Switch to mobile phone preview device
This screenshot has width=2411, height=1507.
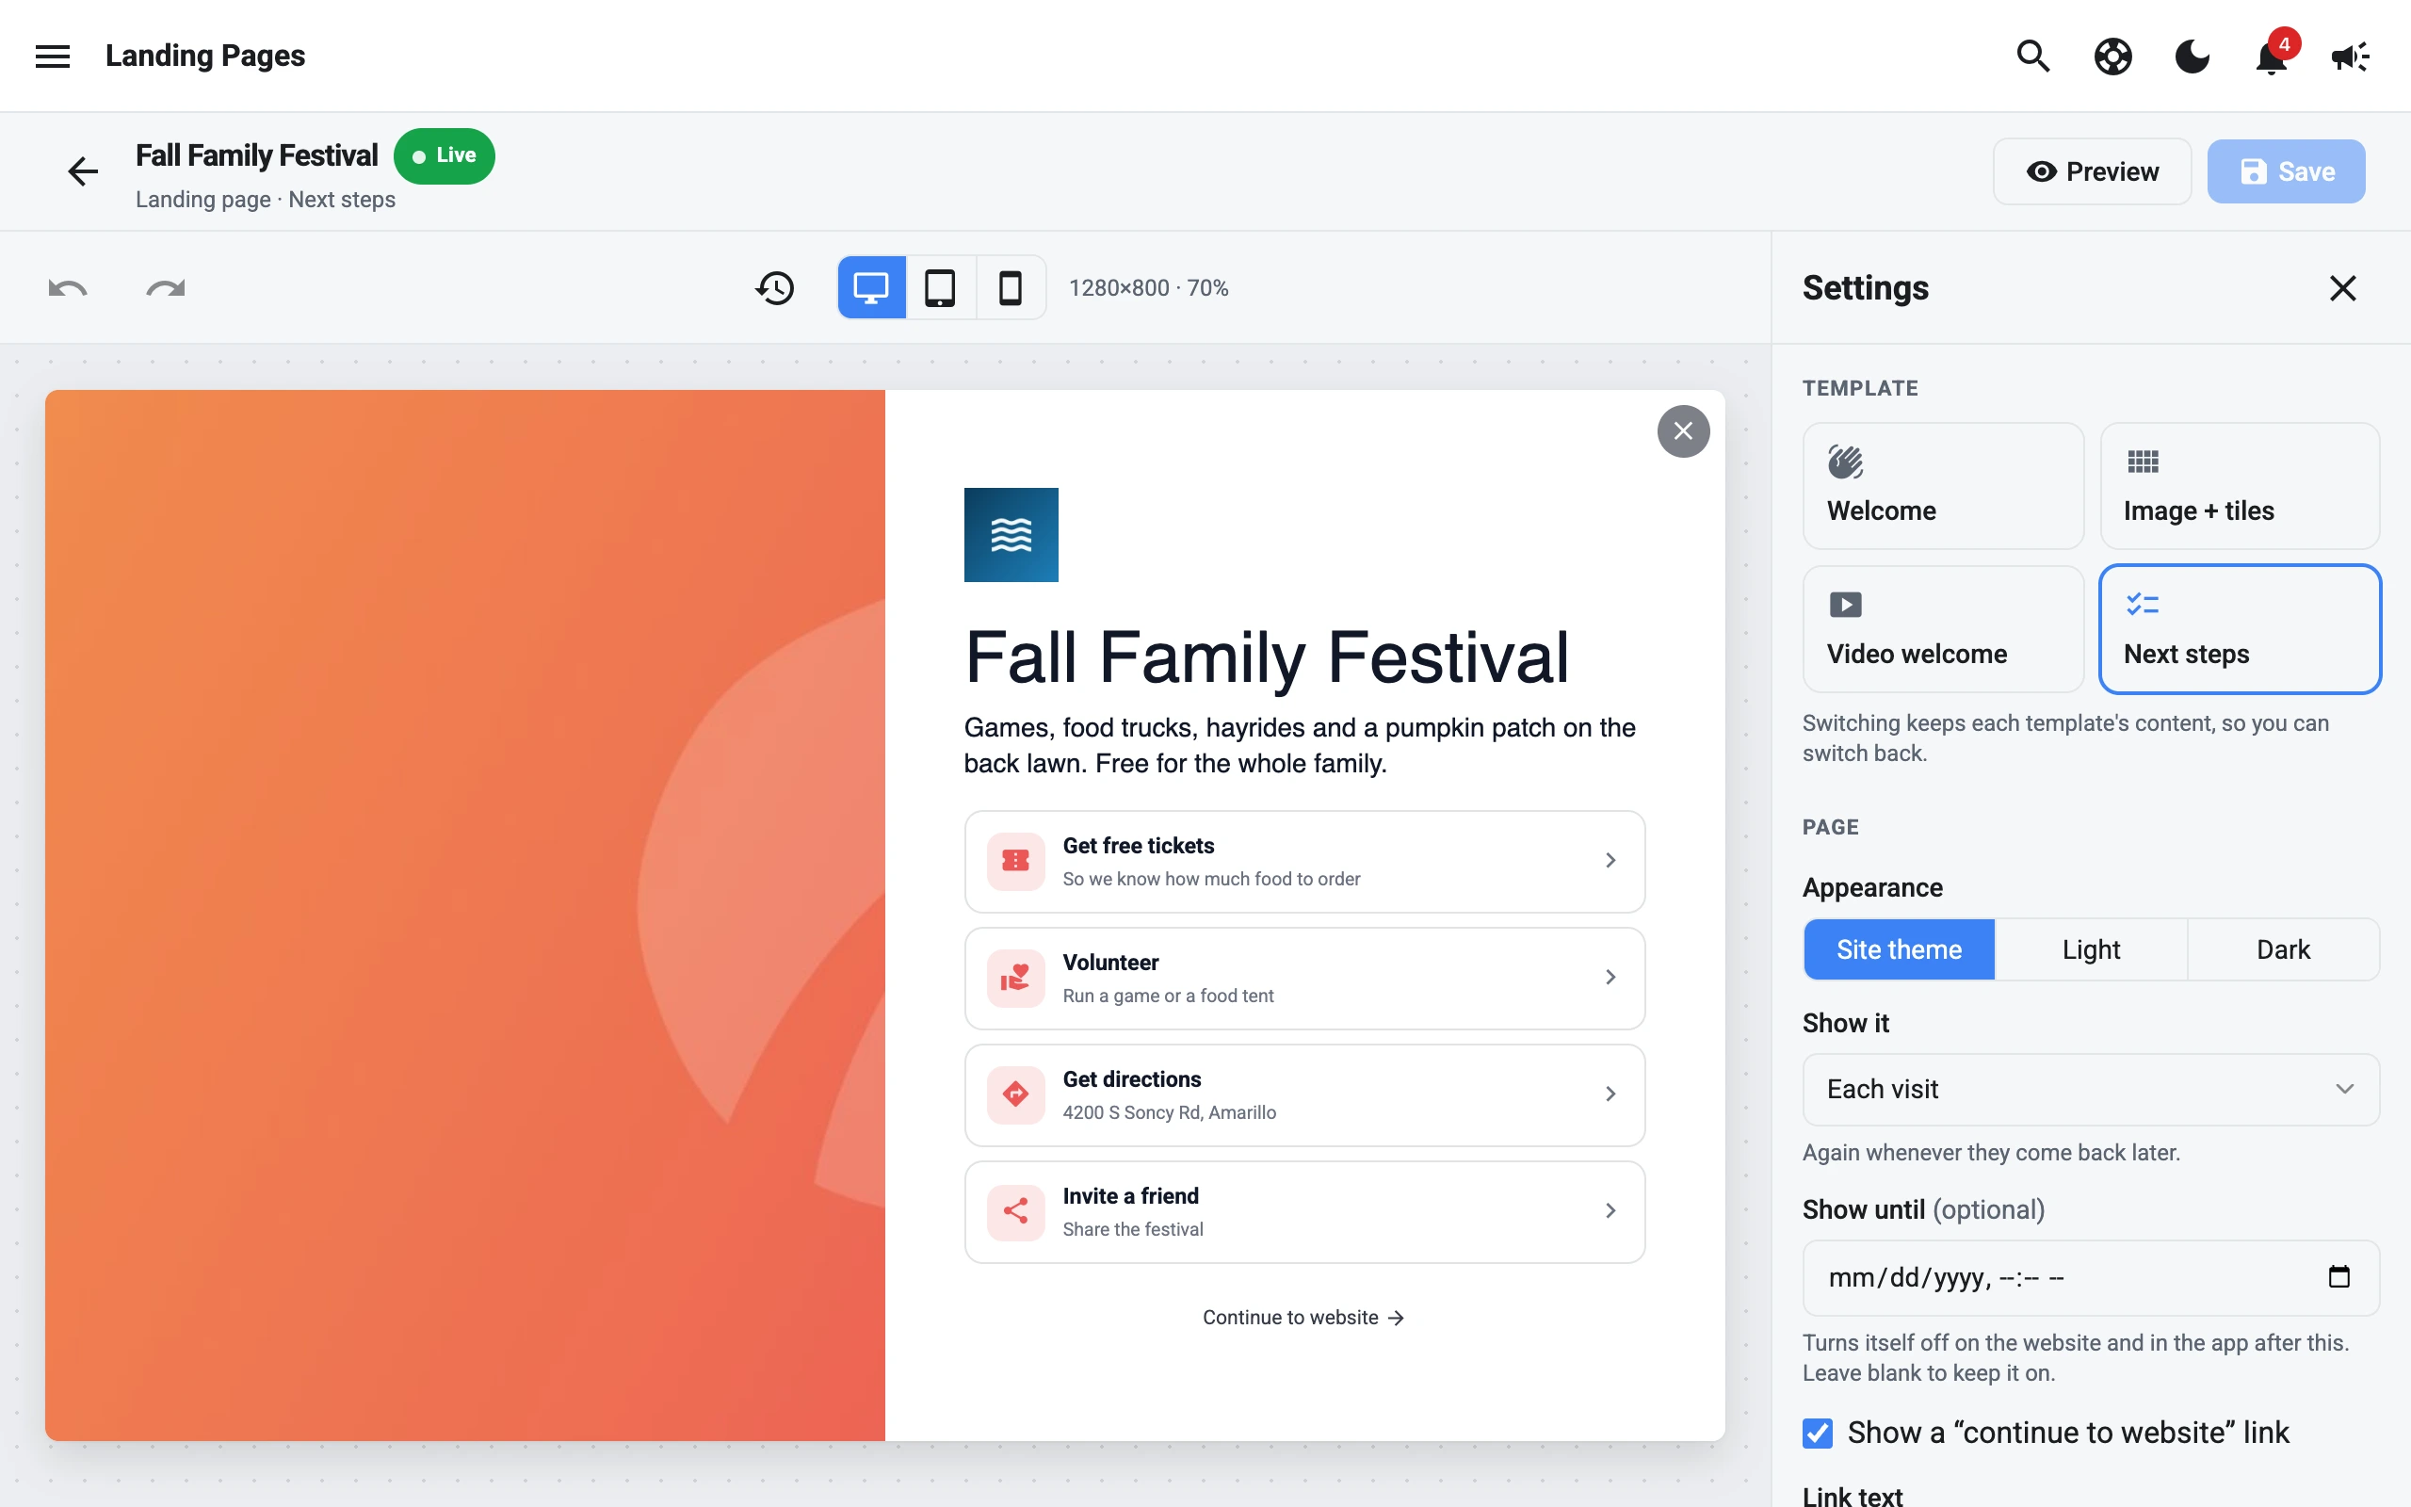pyautogui.click(x=1011, y=287)
